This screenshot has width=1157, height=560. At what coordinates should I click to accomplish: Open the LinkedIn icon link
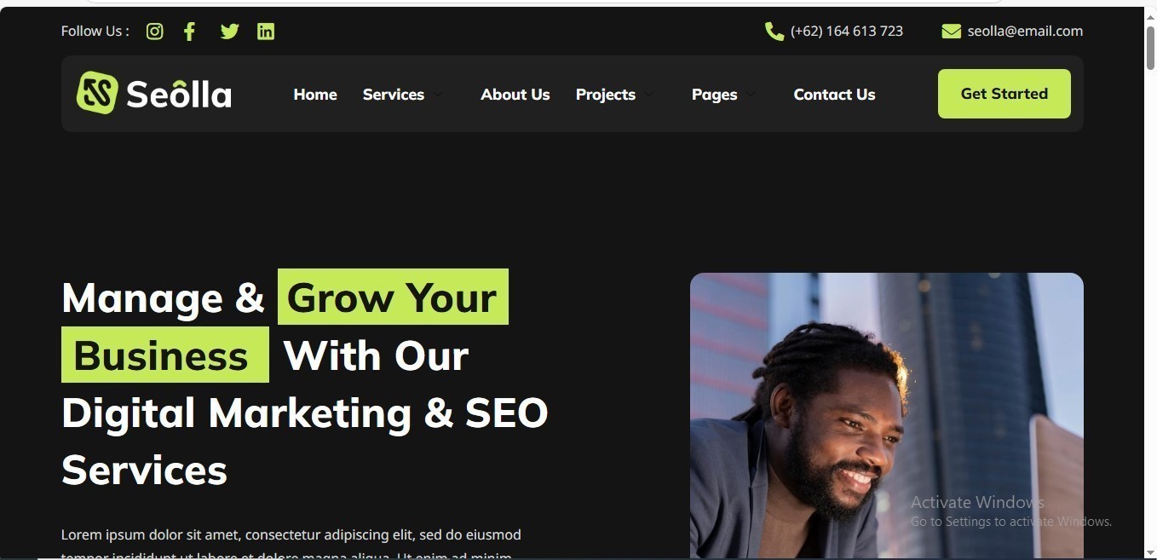click(266, 32)
